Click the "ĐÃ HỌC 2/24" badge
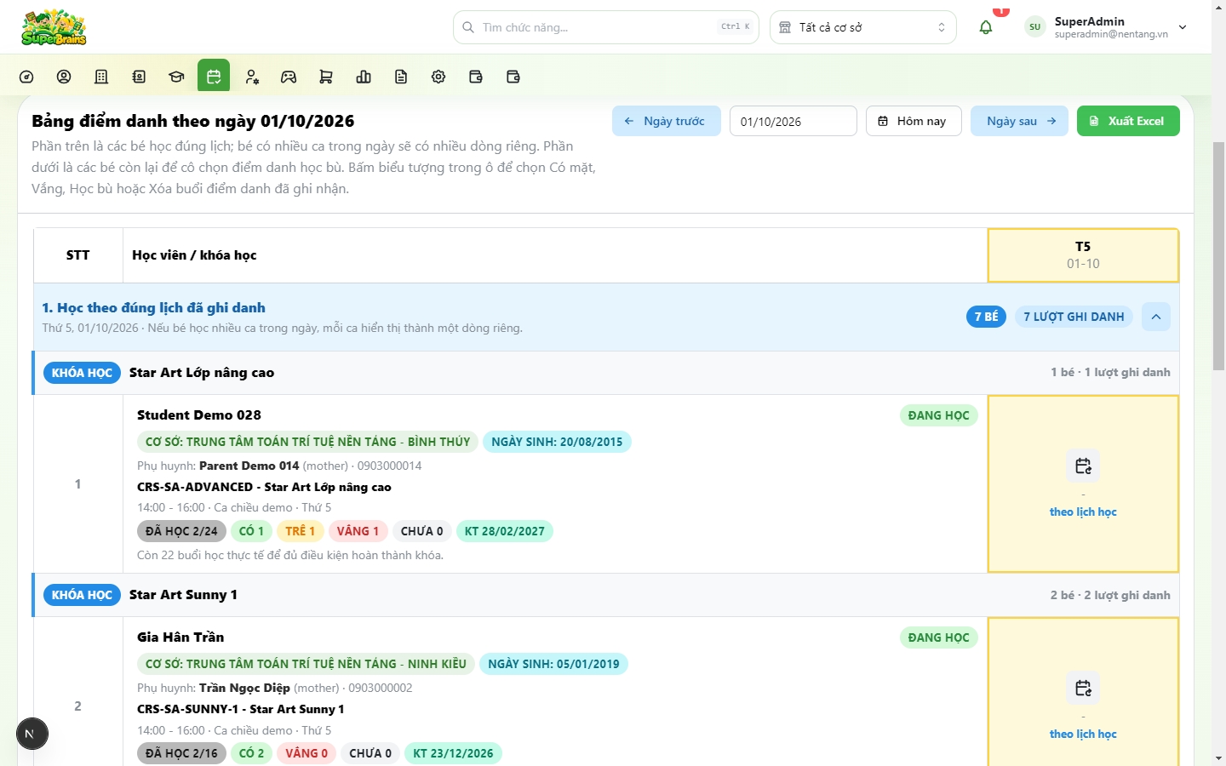 pyautogui.click(x=181, y=531)
